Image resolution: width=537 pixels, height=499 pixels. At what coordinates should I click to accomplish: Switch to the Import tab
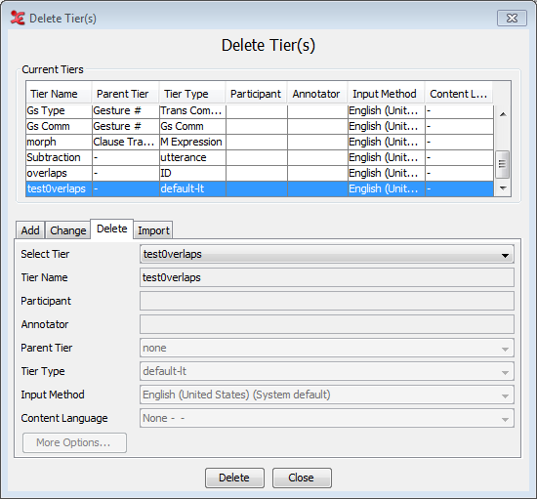point(153,230)
